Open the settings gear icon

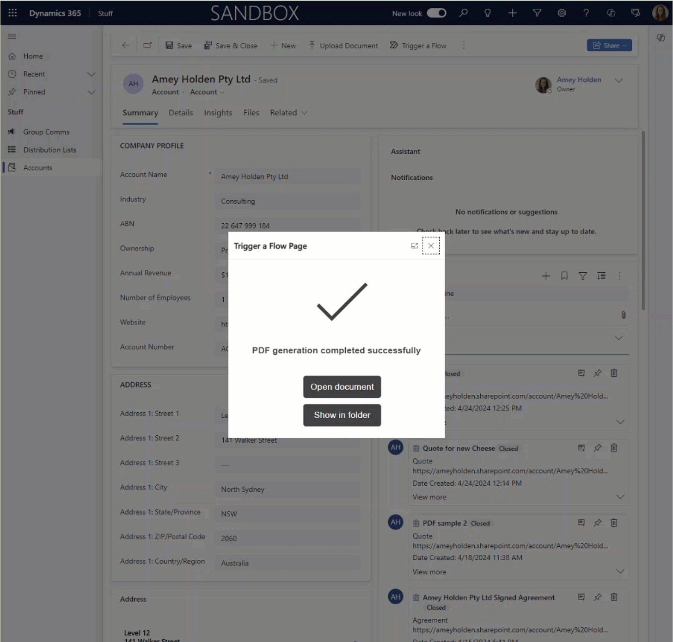coord(562,13)
